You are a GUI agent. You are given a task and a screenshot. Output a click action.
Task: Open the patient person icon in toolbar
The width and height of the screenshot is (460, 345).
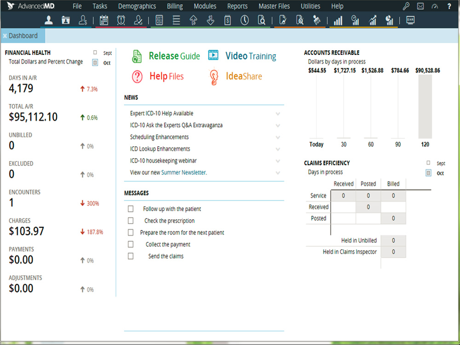click(x=49, y=20)
